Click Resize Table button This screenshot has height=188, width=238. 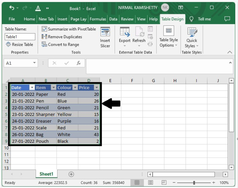(x=19, y=44)
